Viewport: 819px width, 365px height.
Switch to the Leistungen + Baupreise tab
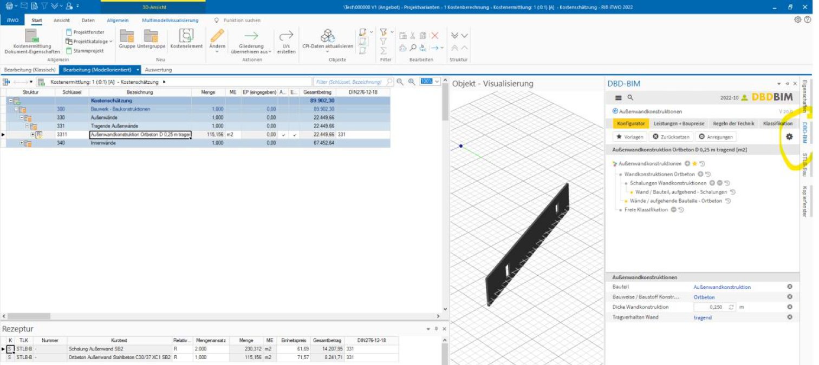pos(678,124)
